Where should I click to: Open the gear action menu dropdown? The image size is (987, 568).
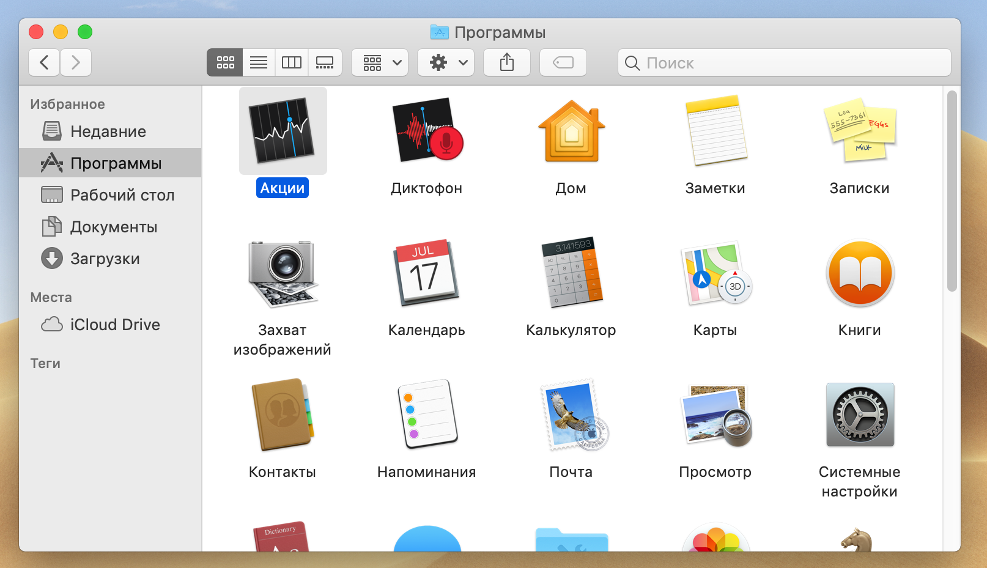pos(446,62)
